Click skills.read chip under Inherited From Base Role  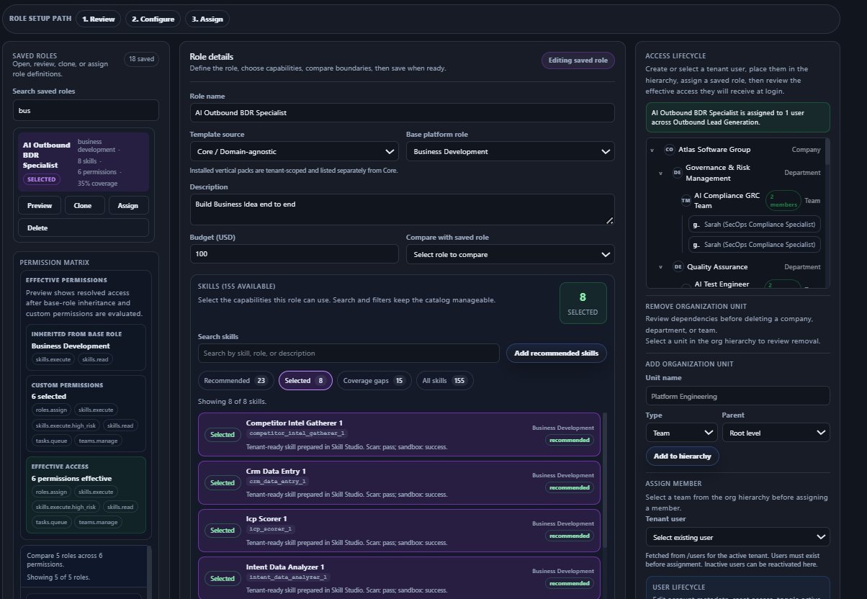pos(96,359)
